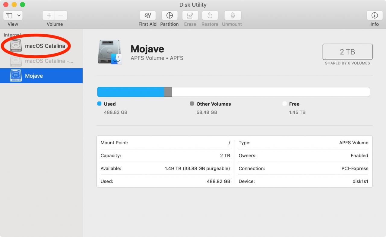This screenshot has height=237, width=386.
Task: Select macOS Catalina volume in sidebar
Action: click(41, 46)
